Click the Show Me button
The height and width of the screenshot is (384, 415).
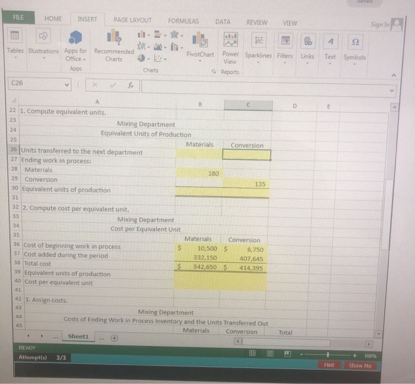(360, 366)
